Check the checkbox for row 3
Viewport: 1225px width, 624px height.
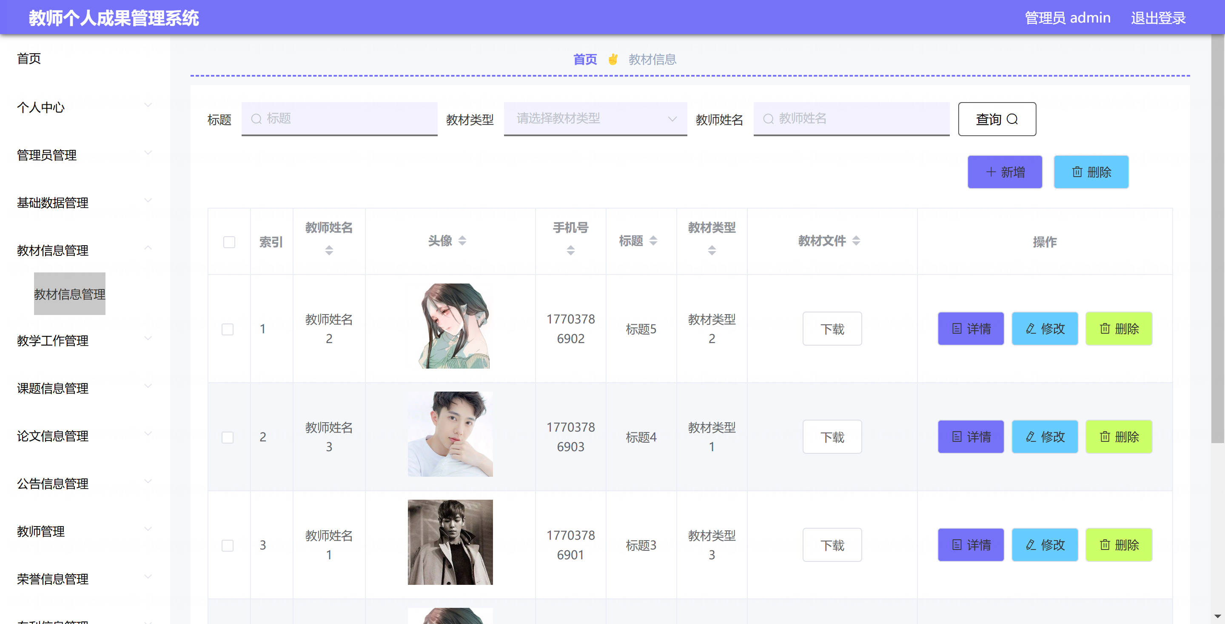pos(228,545)
